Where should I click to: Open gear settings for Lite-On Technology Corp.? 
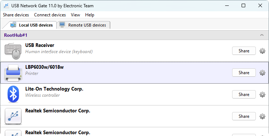click(x=262, y=95)
